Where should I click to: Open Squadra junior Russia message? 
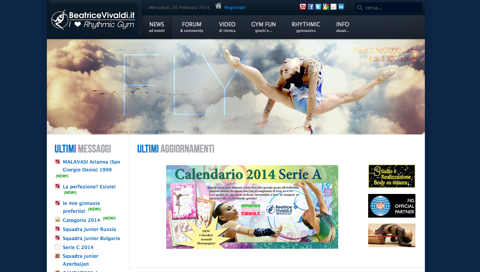pyautogui.click(x=89, y=229)
